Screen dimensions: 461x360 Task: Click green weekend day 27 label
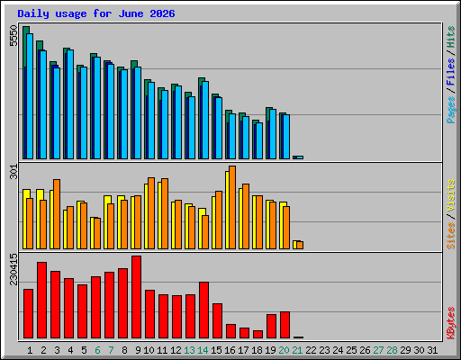(378, 350)
